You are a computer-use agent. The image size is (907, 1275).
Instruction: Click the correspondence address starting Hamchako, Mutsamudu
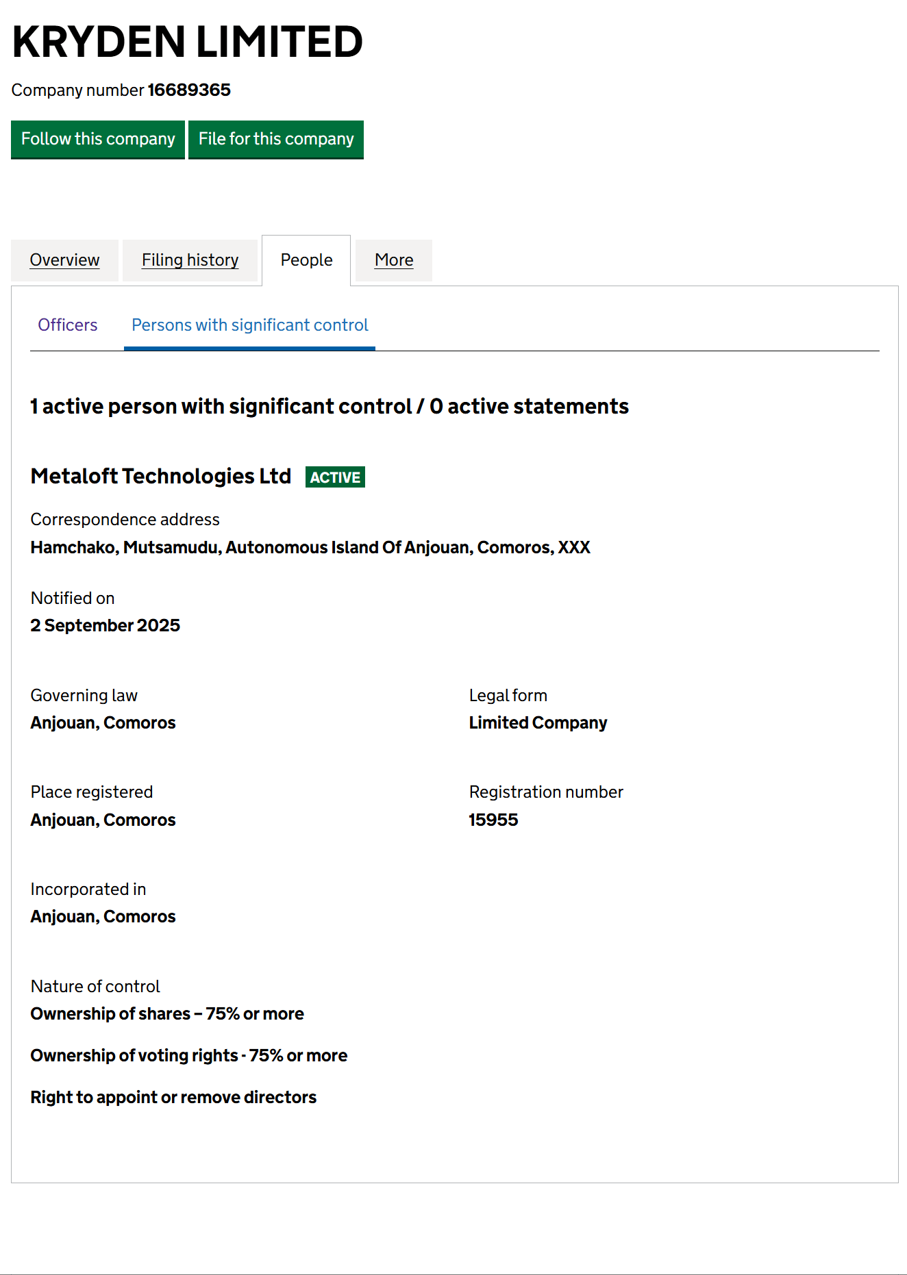coord(310,548)
